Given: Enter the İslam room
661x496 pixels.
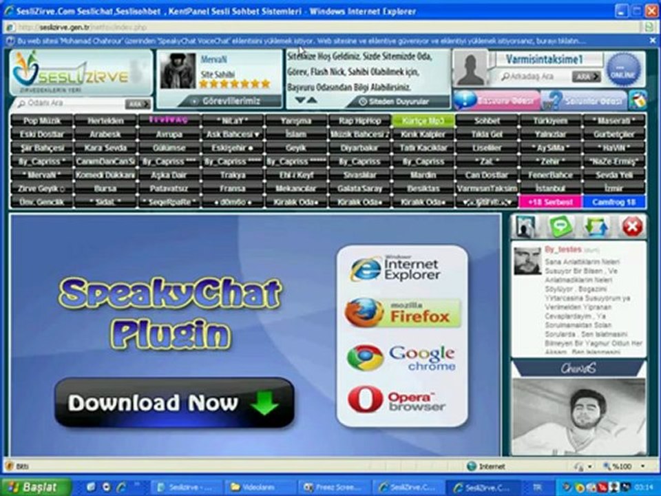Looking at the screenshot, I should [x=295, y=134].
